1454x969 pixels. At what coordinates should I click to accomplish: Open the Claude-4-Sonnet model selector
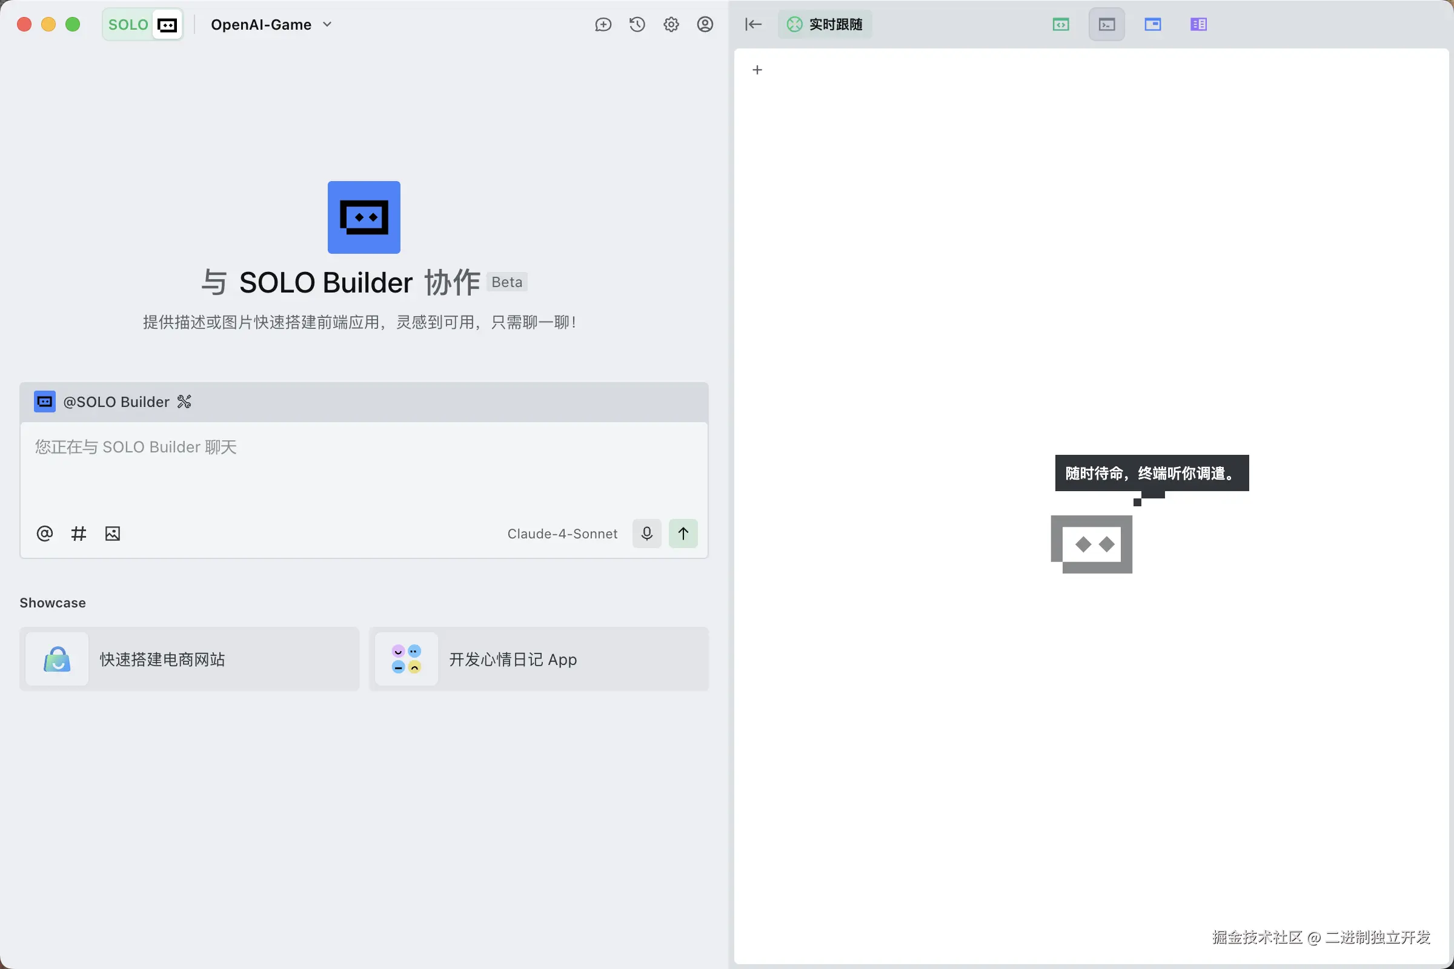tap(562, 534)
